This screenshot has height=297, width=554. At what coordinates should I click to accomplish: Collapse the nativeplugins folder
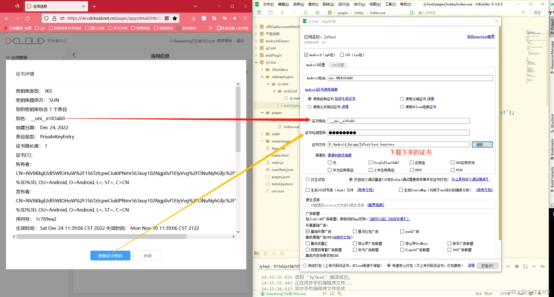click(x=262, y=77)
